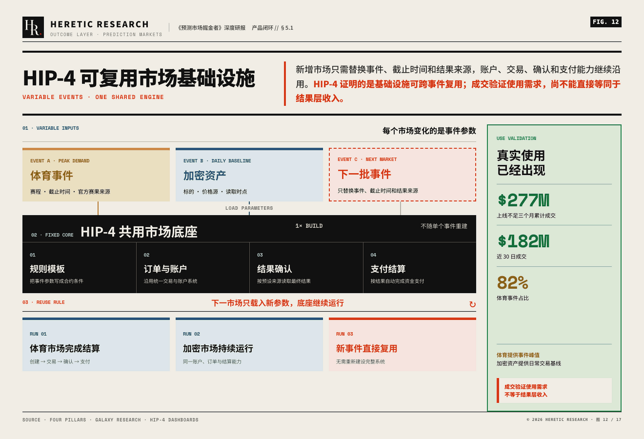The height and width of the screenshot is (439, 644).
Task: Click 'HIP-4 共用市场底座' heading
Action: (139, 232)
